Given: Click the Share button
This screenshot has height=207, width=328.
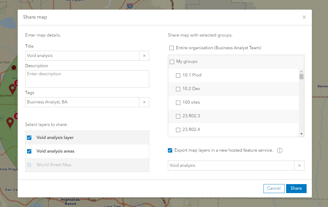Looking at the screenshot, I should click(296, 188).
